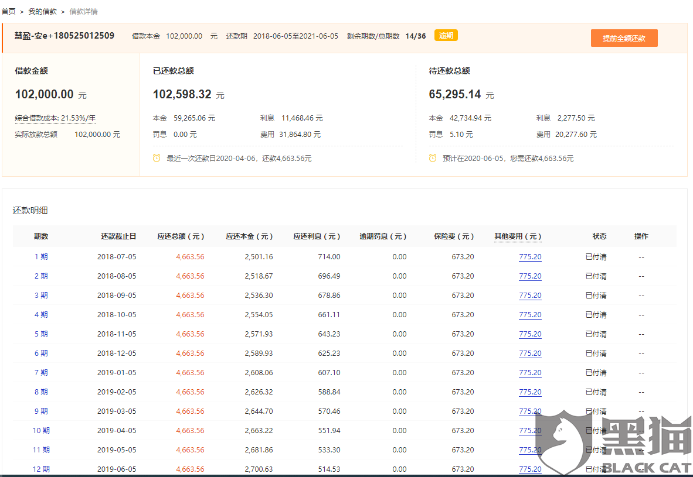The width and height of the screenshot is (693, 477).
Task: Open the 775.20 fee link in 3 期 row
Action: 530,296
